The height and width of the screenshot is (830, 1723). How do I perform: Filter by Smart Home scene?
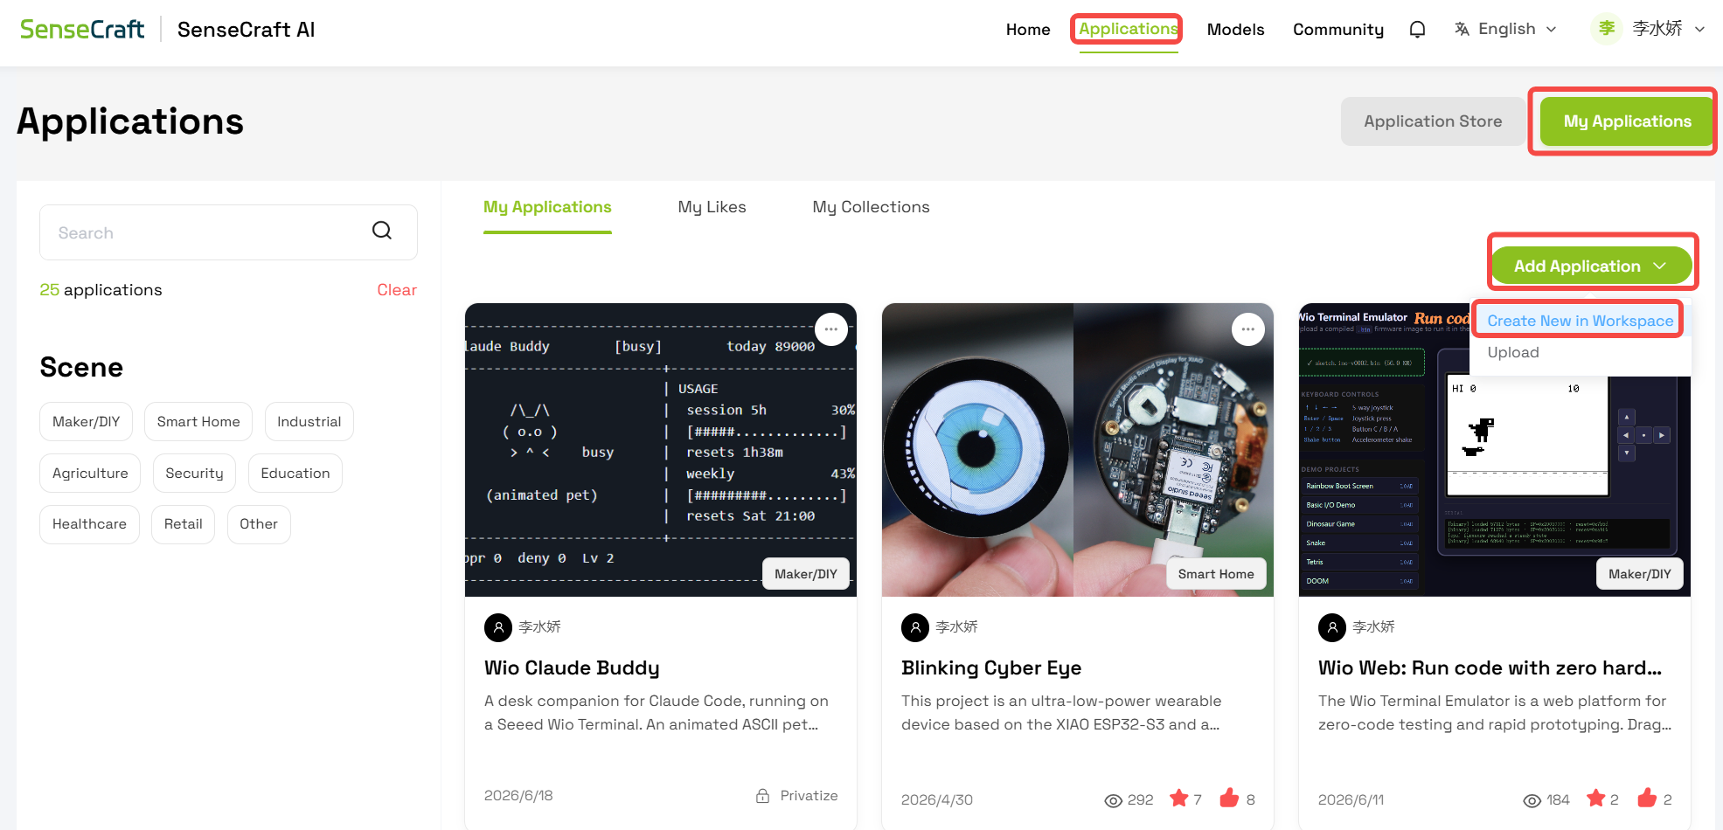198,422
